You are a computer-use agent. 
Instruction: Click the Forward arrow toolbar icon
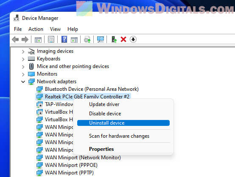point(25,40)
